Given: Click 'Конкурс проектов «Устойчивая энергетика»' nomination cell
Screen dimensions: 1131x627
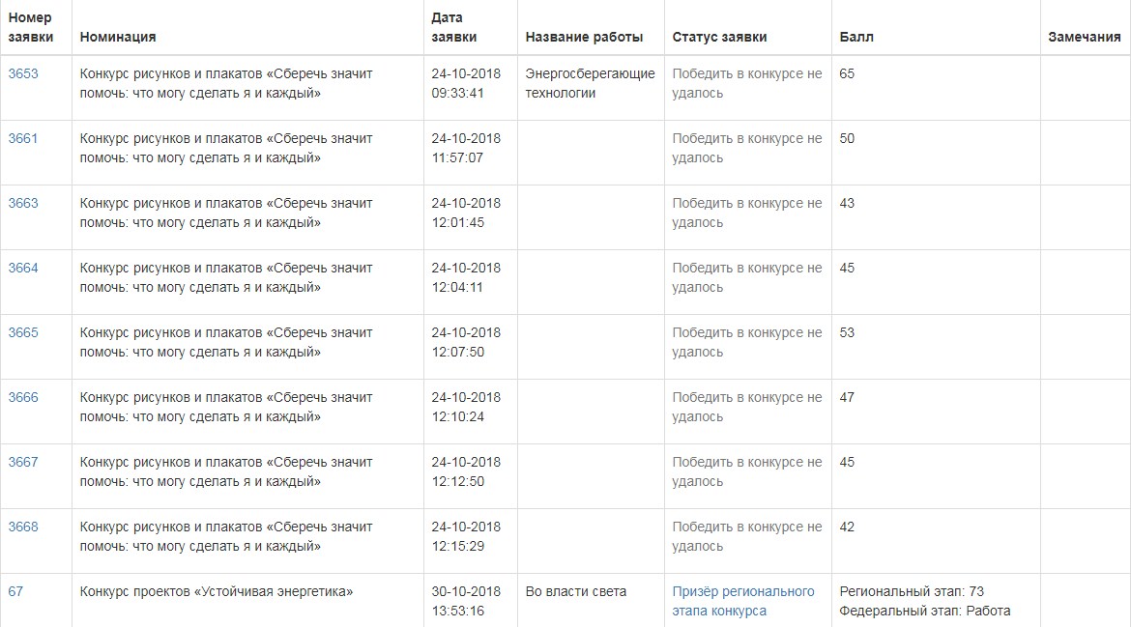Looking at the screenshot, I should click(217, 591).
